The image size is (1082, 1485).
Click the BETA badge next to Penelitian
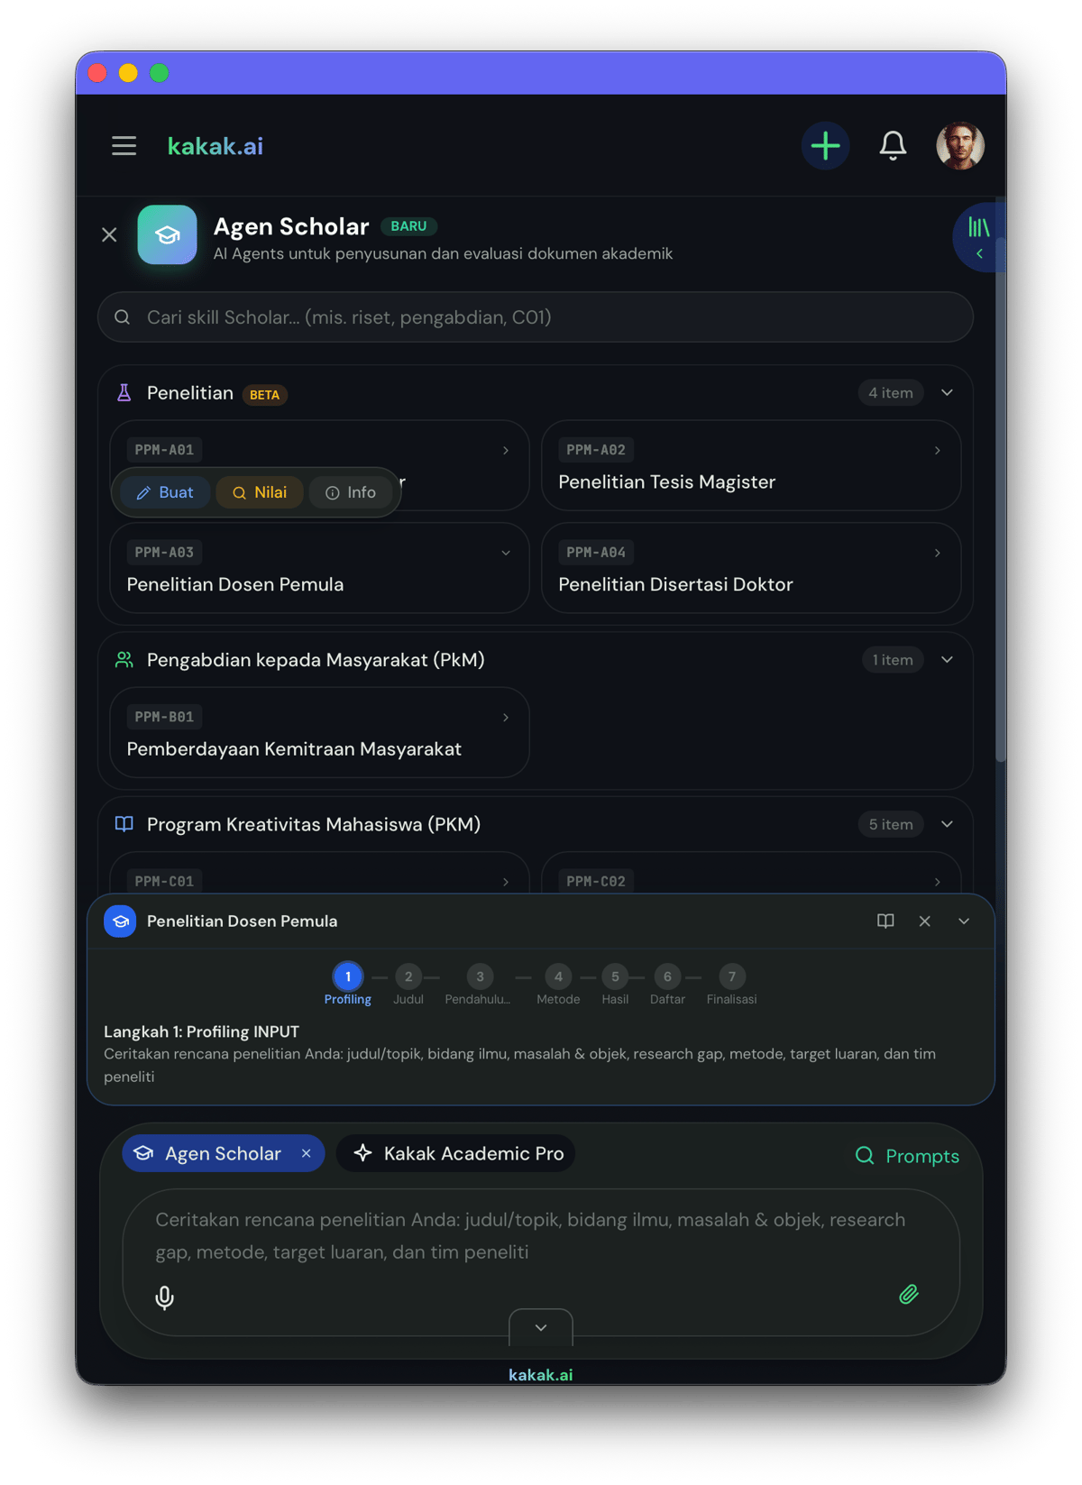tap(264, 395)
